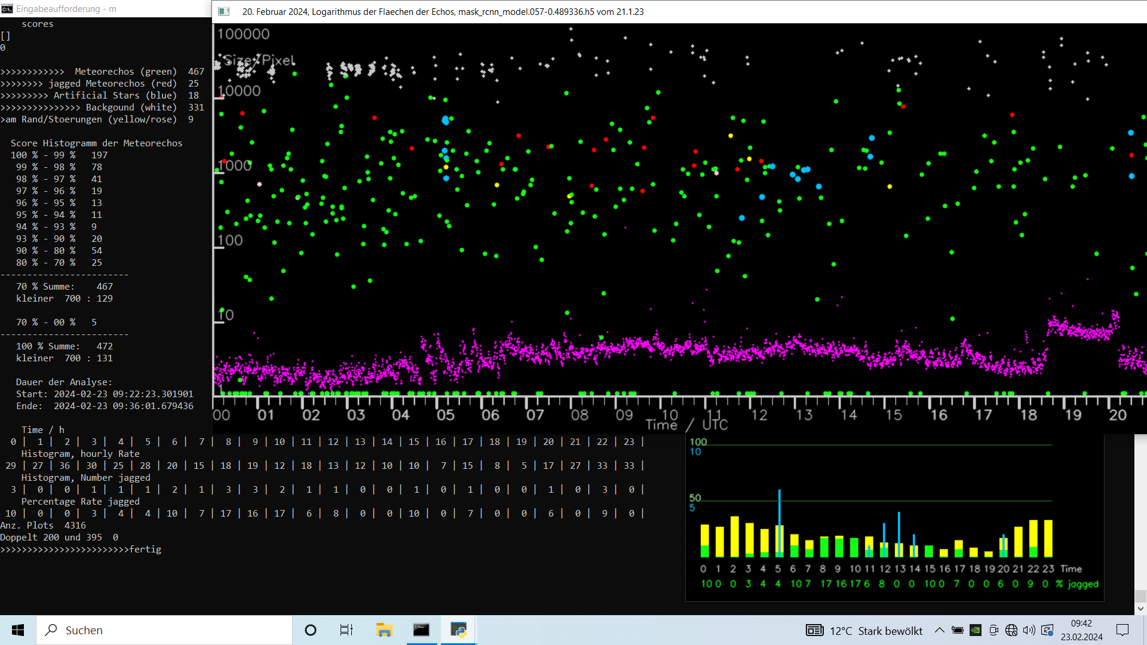Click the plot window title text
This screenshot has height=645, width=1147.
443,11
